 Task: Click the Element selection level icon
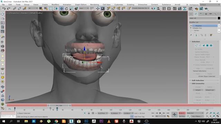tap(211, 45)
